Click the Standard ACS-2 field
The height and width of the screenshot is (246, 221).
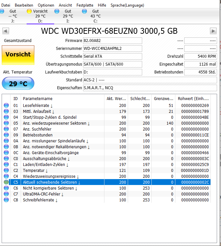tap(150, 80)
